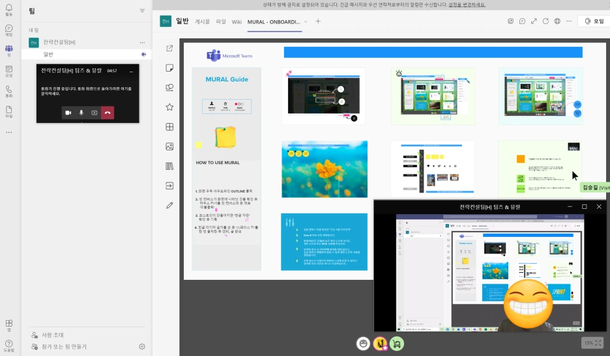Select the Teams (팀) sidebar icon

pos(8,51)
